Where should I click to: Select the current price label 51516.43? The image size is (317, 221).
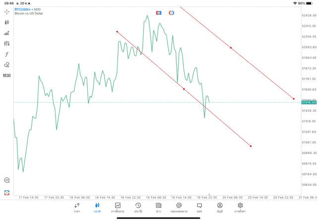(308, 102)
